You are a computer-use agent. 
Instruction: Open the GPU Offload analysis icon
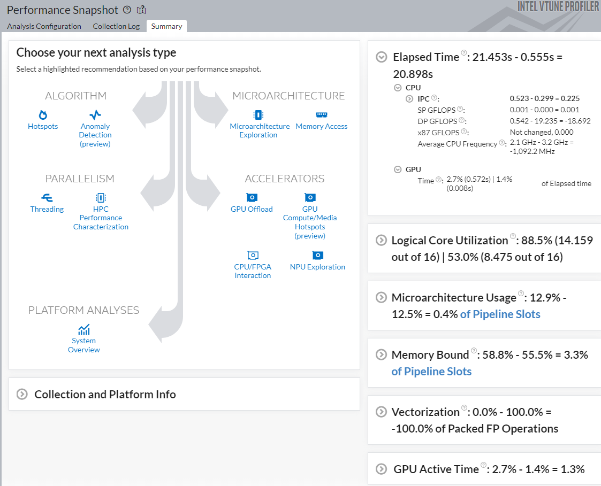click(x=252, y=198)
